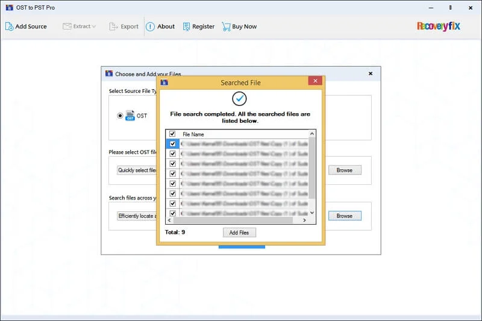The height and width of the screenshot is (321, 482).
Task: Uncheck the second file row checkbox
Action: (x=173, y=154)
